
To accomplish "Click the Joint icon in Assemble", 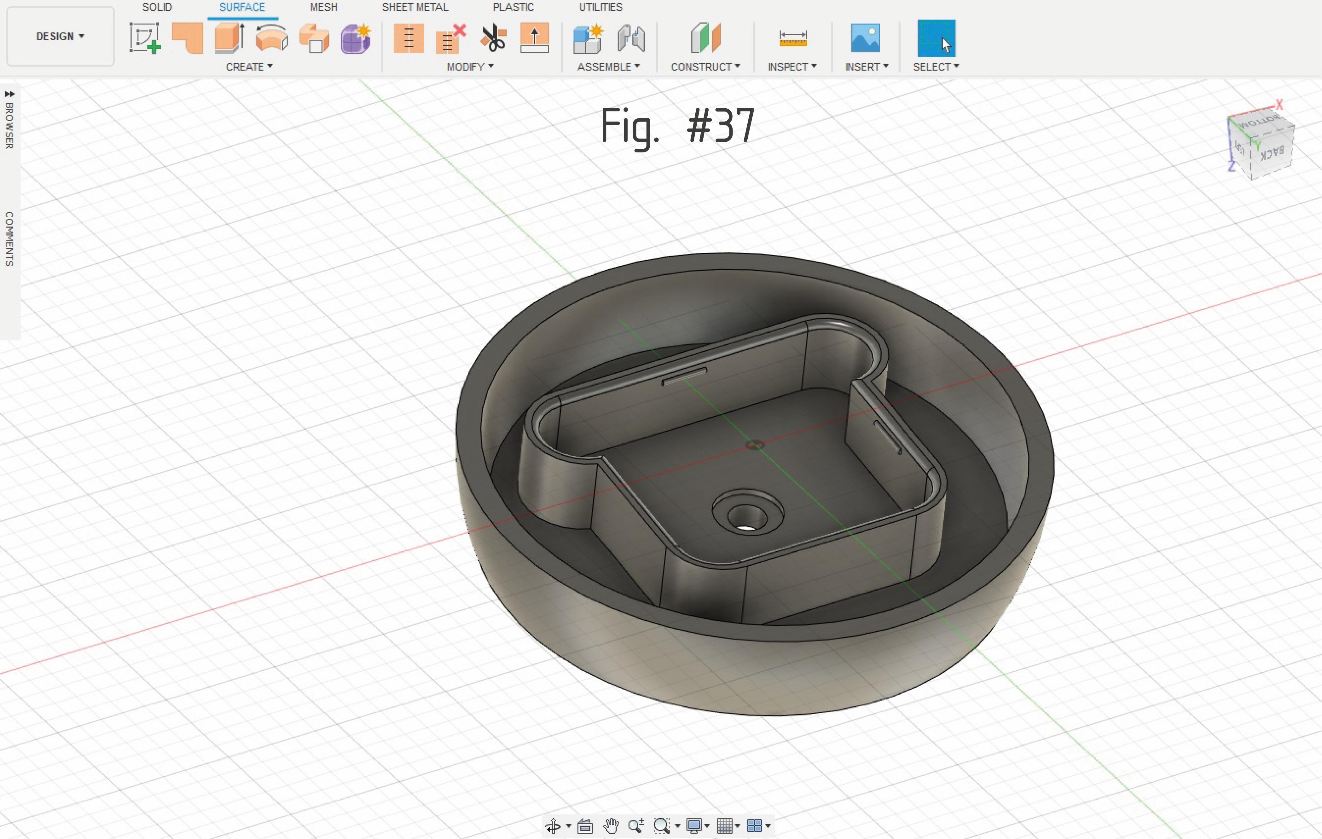I will point(631,38).
